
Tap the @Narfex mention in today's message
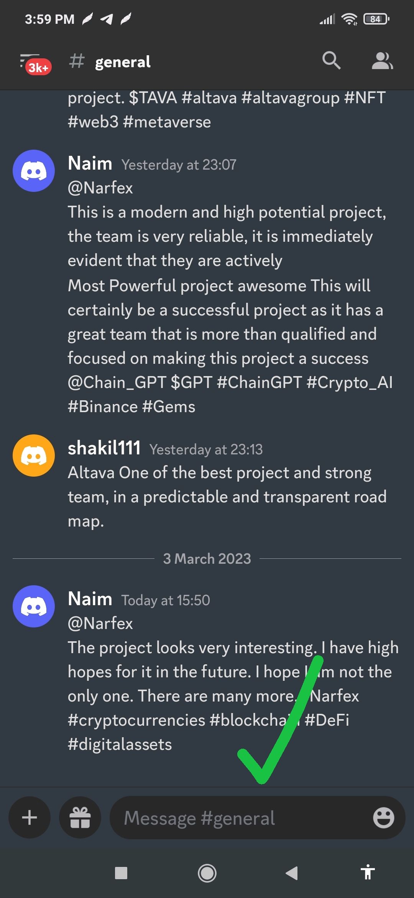click(100, 623)
